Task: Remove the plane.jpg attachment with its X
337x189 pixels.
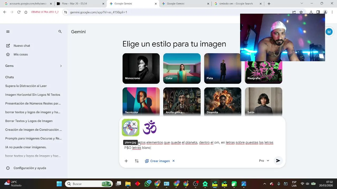Action: coord(134,124)
